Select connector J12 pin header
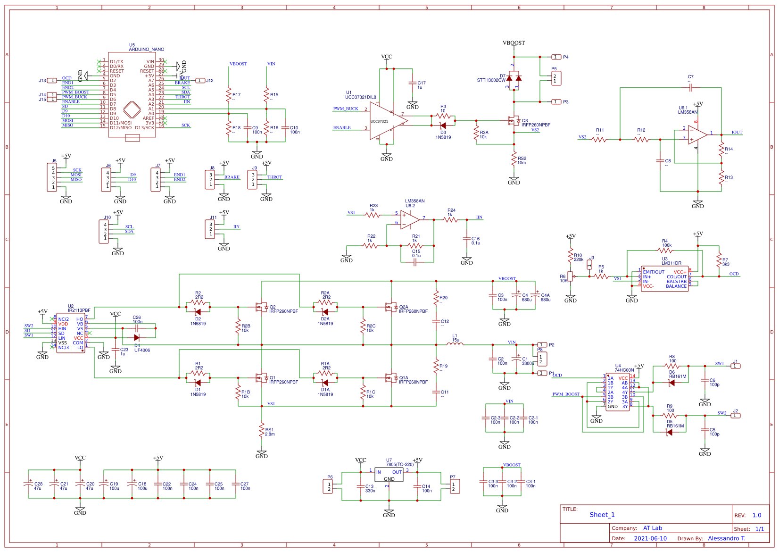The width and height of the screenshot is (779, 552). click(200, 81)
